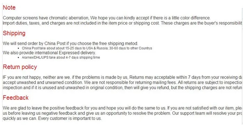This screenshot has width=243, height=125.
Task: Click the China Post free shipping sentence
Action: (x=70, y=43)
